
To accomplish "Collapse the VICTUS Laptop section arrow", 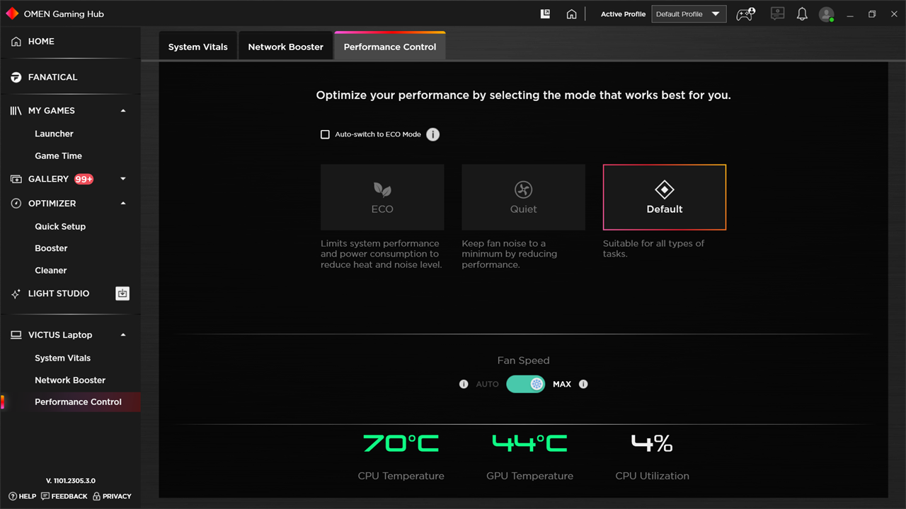I will click(123, 335).
